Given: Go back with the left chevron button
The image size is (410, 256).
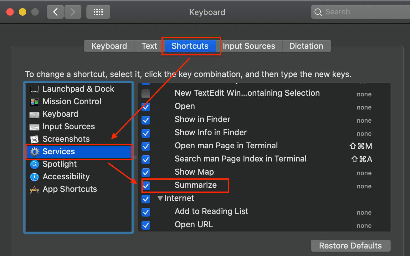Looking at the screenshot, I should (x=55, y=12).
